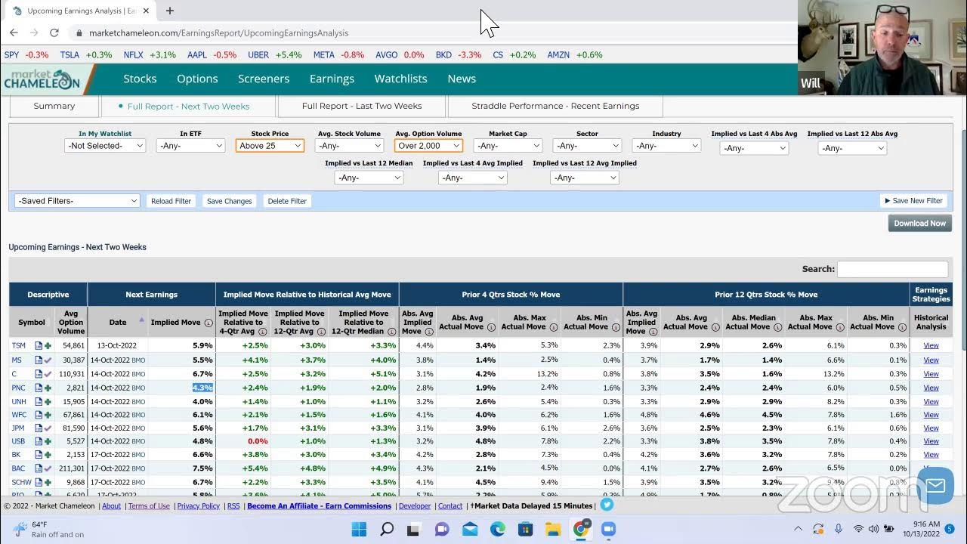The width and height of the screenshot is (967, 544).
Task: Open the Avg. Stock Volume dropdown
Action: coord(349,146)
